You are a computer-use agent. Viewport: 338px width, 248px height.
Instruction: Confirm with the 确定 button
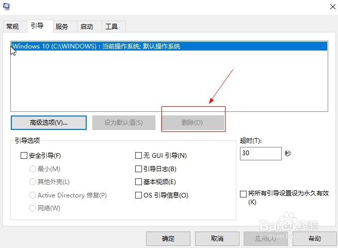click(x=168, y=239)
